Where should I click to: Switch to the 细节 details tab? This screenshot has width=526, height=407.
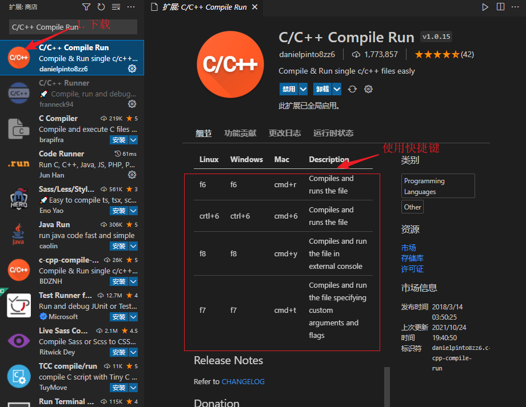point(204,134)
